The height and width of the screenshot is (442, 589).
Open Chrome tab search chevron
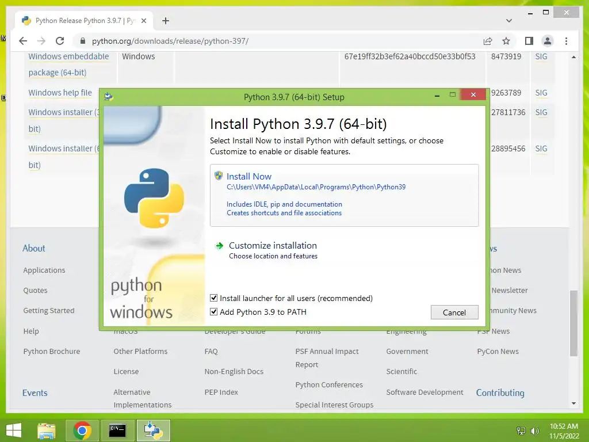[509, 21]
